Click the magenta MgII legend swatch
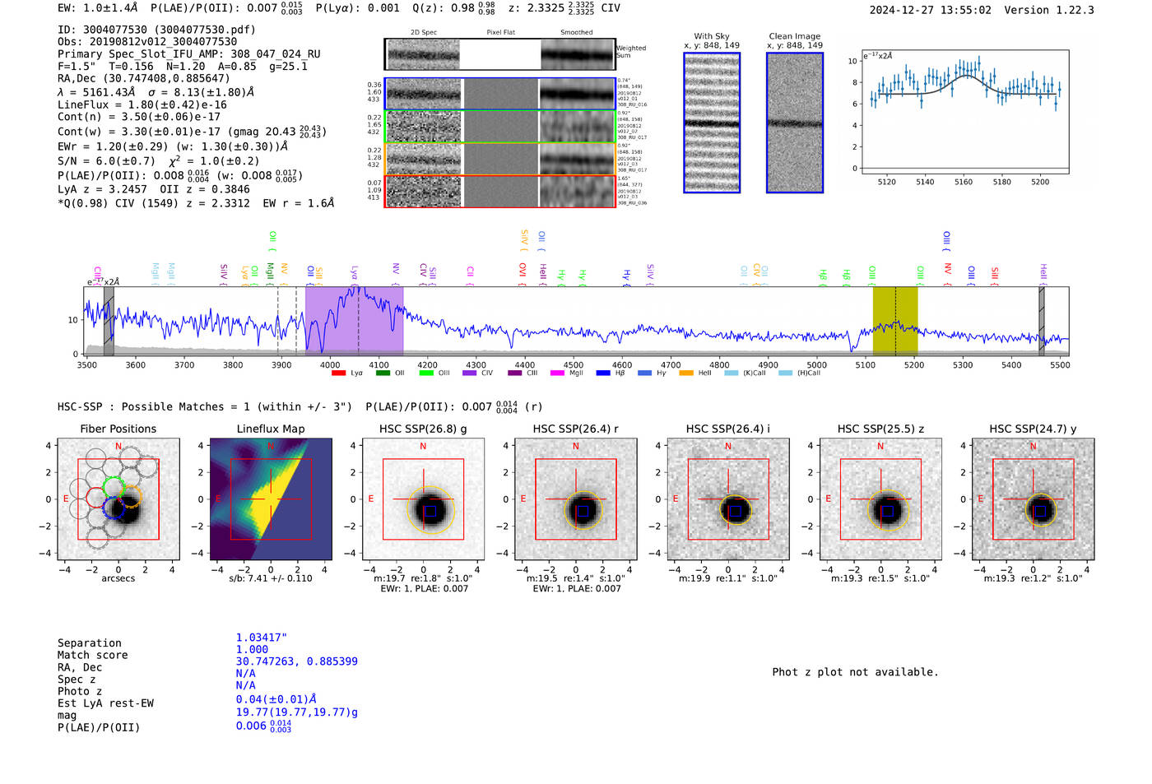 558,373
